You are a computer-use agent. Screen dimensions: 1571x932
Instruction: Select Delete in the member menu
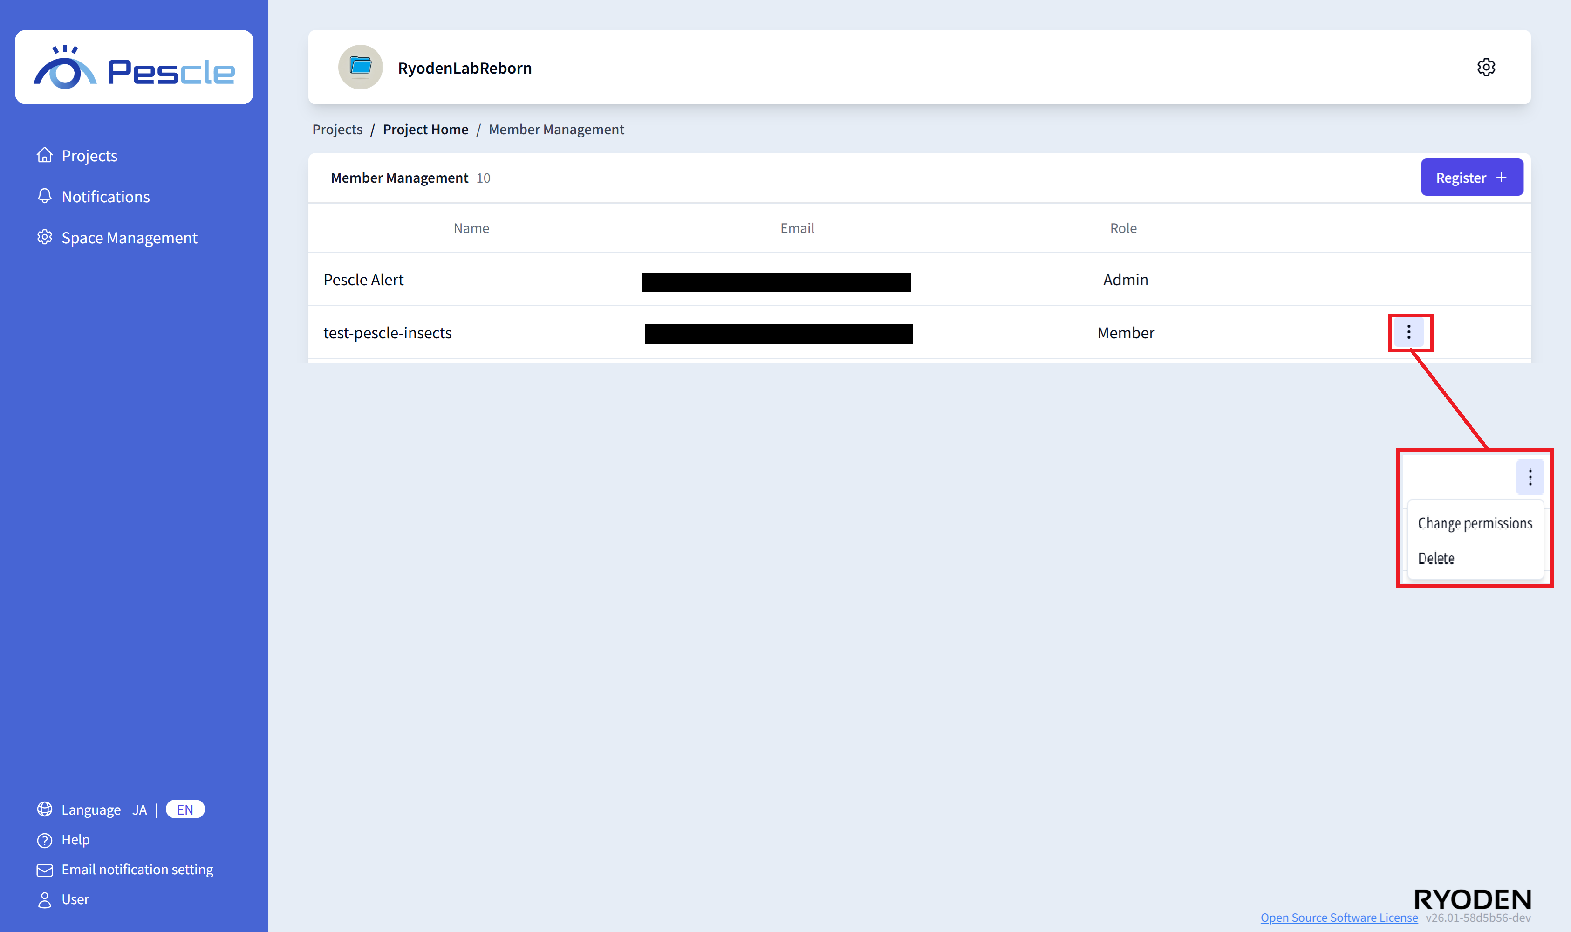(1436, 558)
